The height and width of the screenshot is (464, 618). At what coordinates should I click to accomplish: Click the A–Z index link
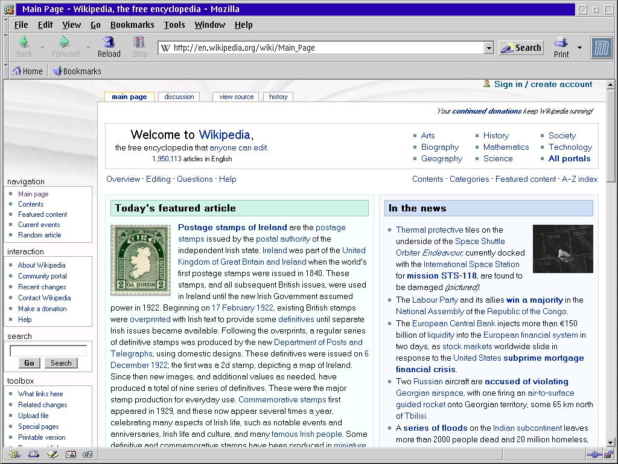point(579,179)
